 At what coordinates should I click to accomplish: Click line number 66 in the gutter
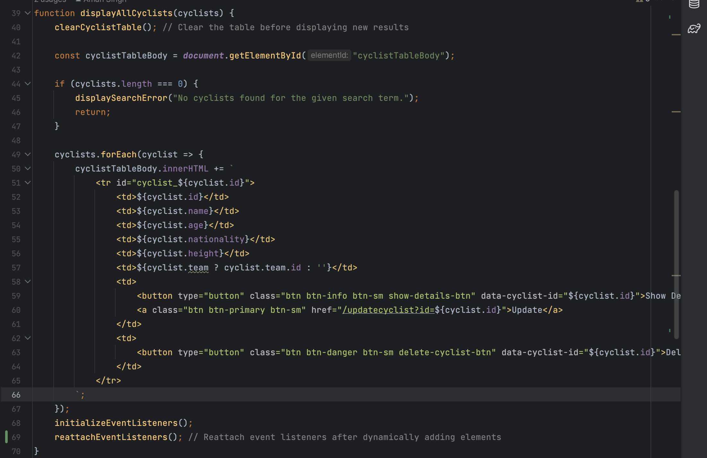coord(16,395)
